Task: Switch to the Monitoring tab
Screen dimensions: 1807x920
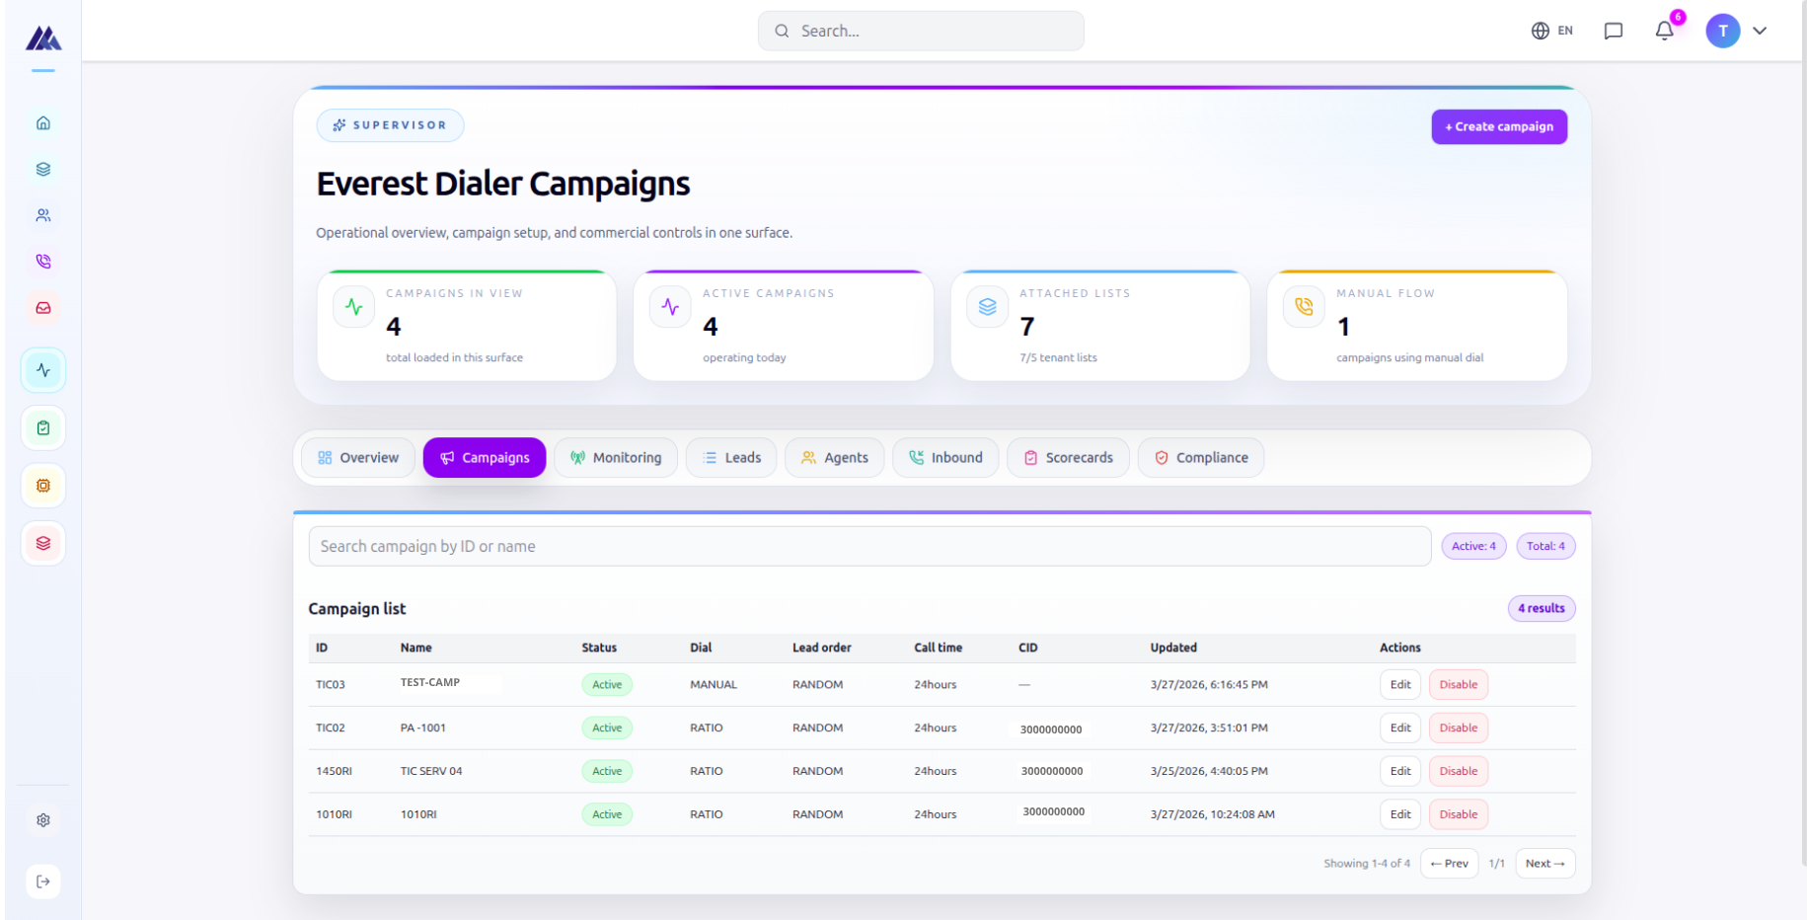Action: pos(616,457)
